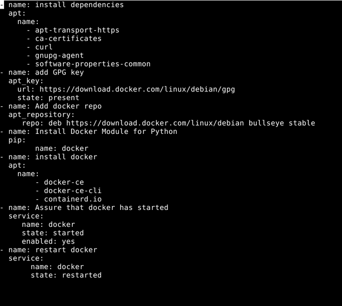Click the gnupg-agent package line
The height and width of the screenshot is (306, 342).
(59, 56)
